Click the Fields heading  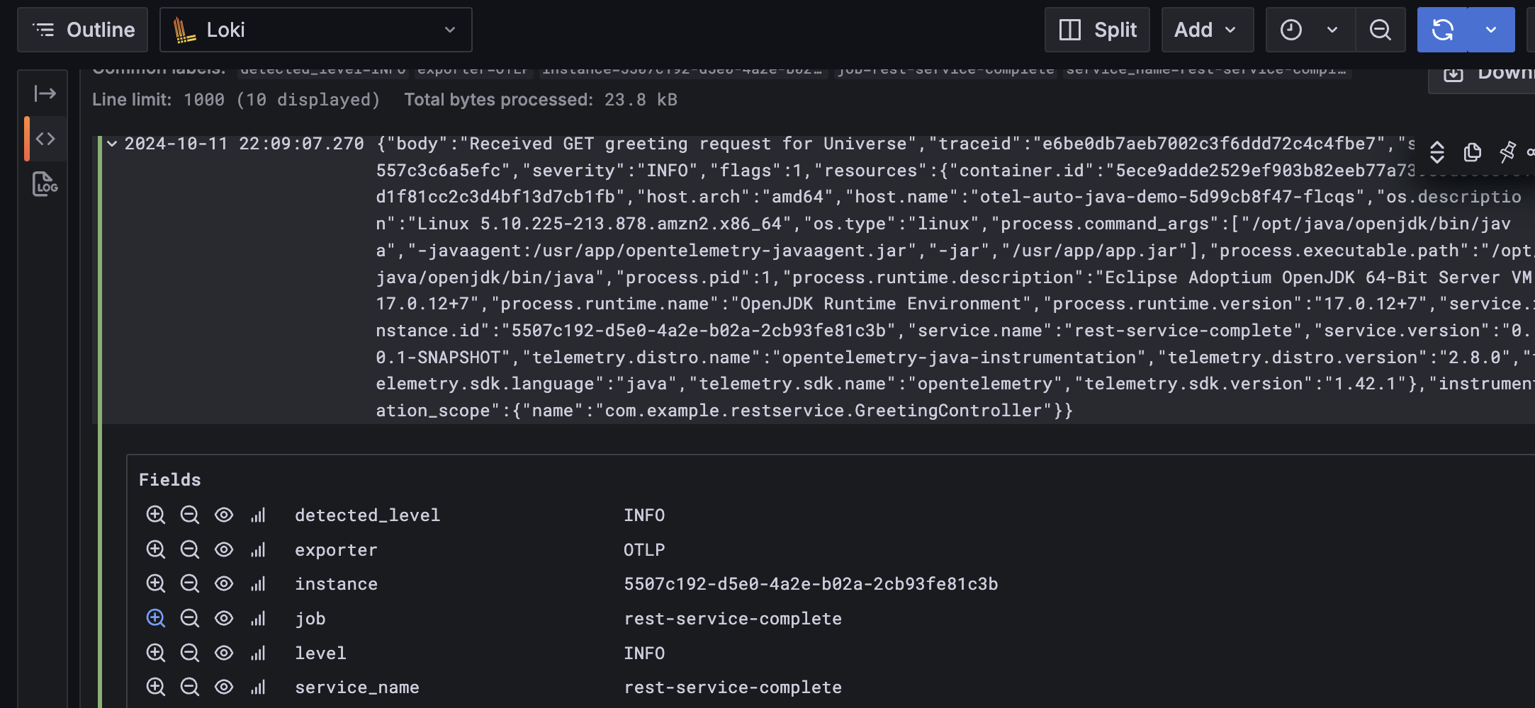click(170, 480)
